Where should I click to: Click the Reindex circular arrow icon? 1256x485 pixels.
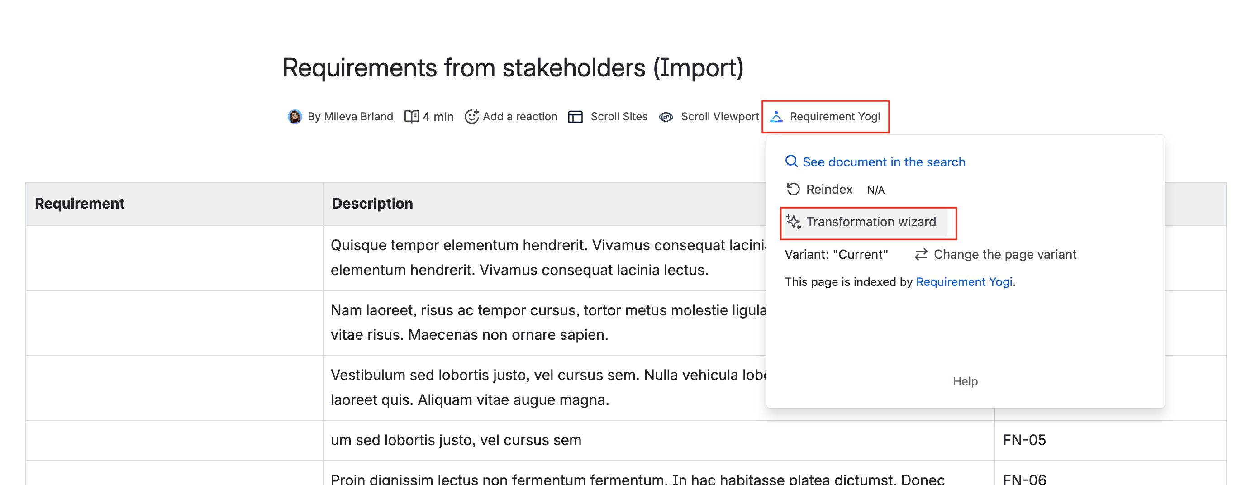[x=793, y=189]
